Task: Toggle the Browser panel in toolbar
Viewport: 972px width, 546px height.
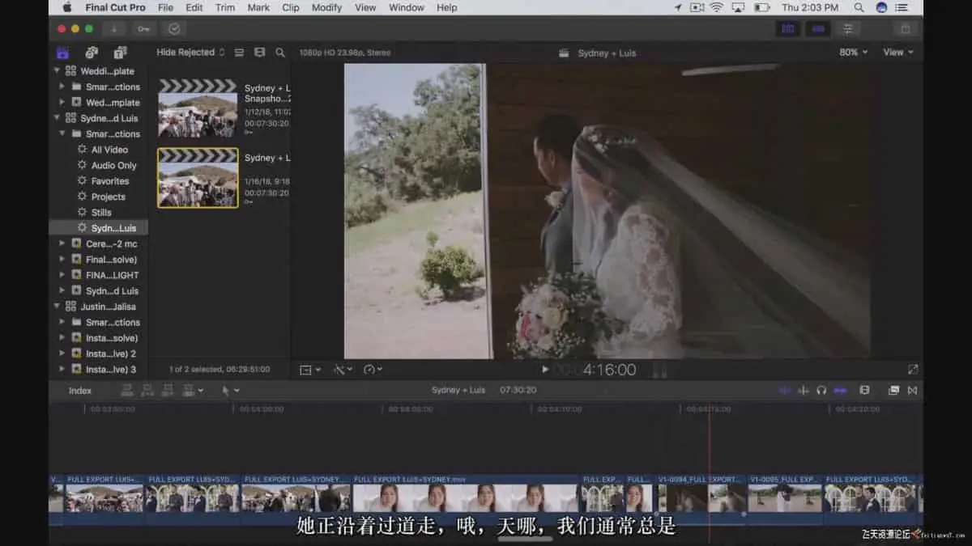Action: (x=787, y=28)
